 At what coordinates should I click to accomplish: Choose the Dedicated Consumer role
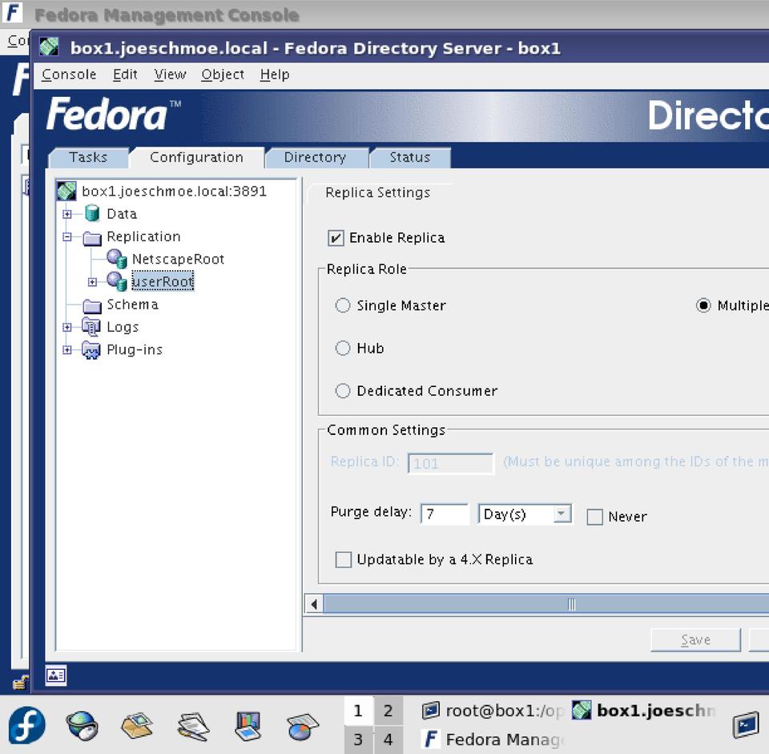click(x=343, y=391)
